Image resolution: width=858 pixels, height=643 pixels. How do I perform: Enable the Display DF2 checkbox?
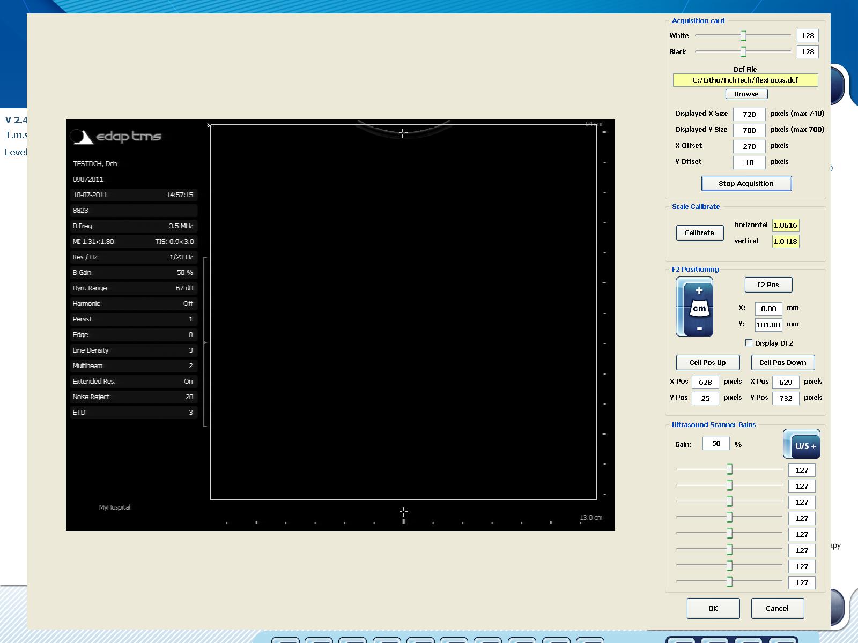(749, 343)
